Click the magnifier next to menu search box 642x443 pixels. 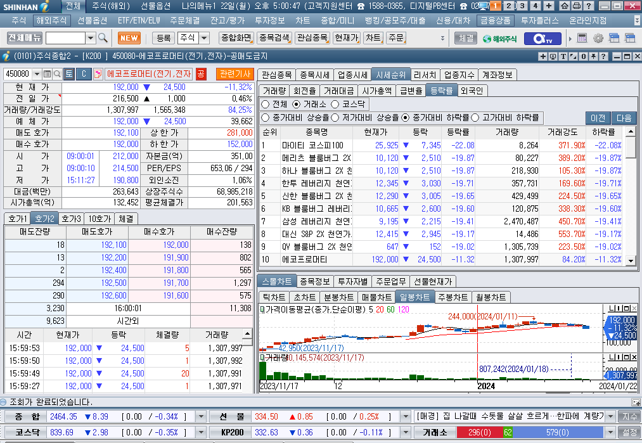coord(103,38)
